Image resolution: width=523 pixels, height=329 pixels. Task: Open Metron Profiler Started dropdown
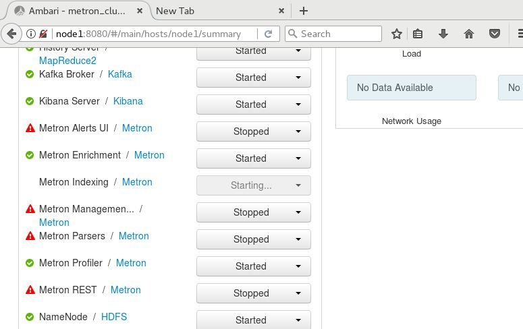pos(254,267)
